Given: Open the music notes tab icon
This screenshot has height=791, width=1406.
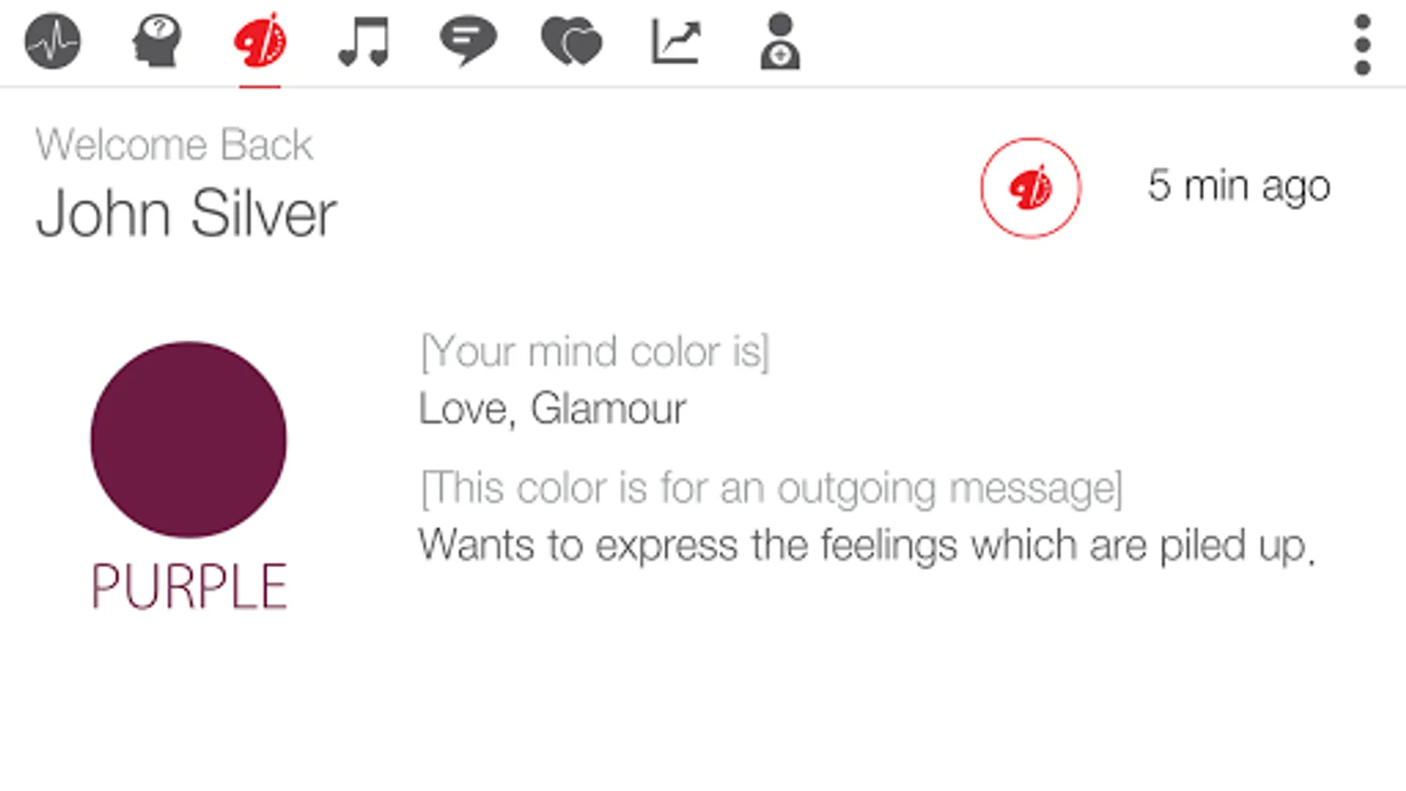Looking at the screenshot, I should click(364, 41).
